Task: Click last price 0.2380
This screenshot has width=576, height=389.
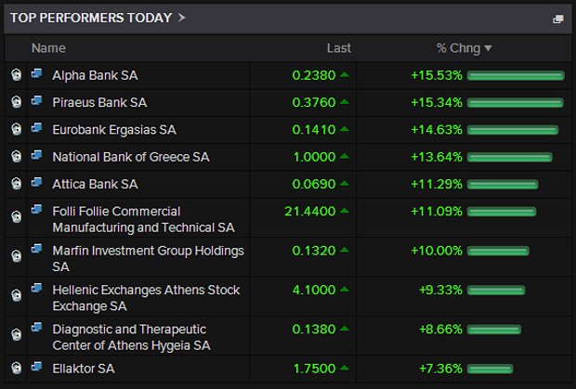Action: pos(314,75)
